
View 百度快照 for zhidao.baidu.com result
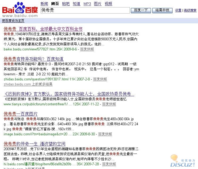pyautogui.click(x=100, y=79)
